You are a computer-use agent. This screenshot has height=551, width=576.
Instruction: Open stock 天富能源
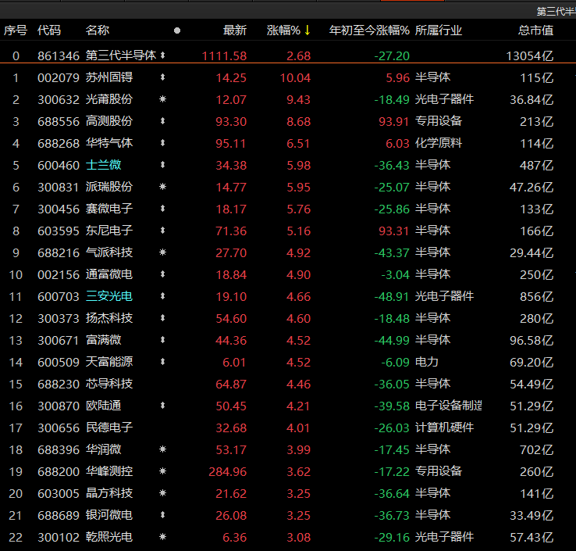click(x=109, y=362)
